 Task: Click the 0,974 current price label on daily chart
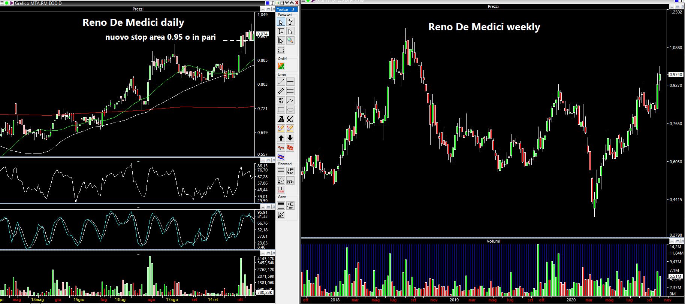pos(262,34)
